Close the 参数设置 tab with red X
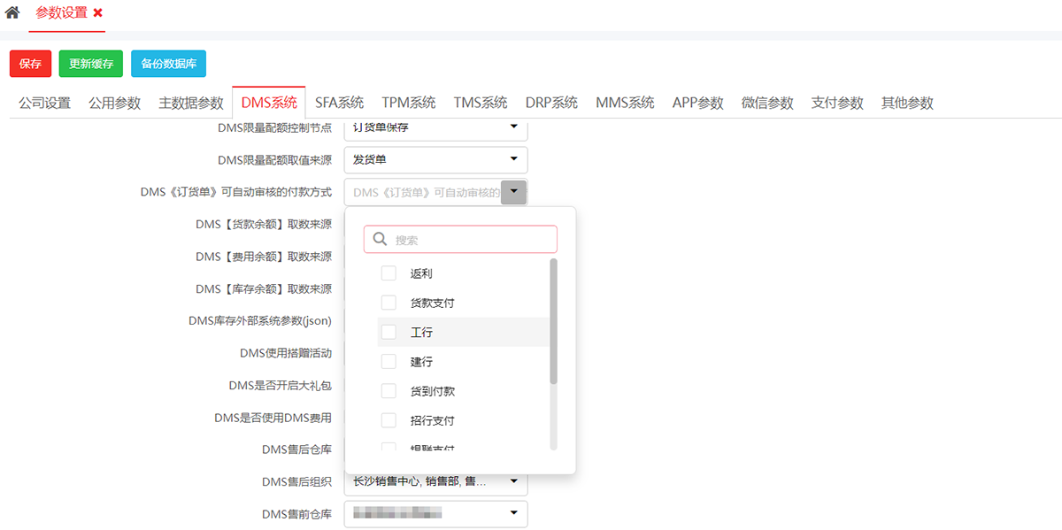Image resolution: width=1062 pixels, height=530 pixels. pyautogui.click(x=98, y=13)
